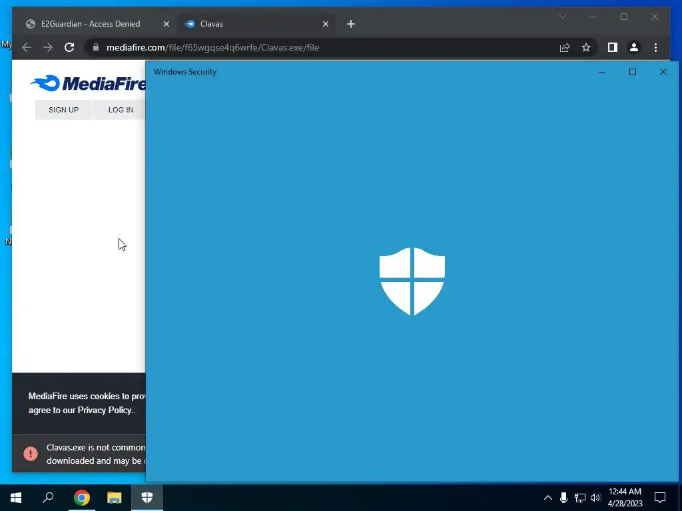Click the SIGN UP button
The image size is (682, 511).
tap(63, 110)
